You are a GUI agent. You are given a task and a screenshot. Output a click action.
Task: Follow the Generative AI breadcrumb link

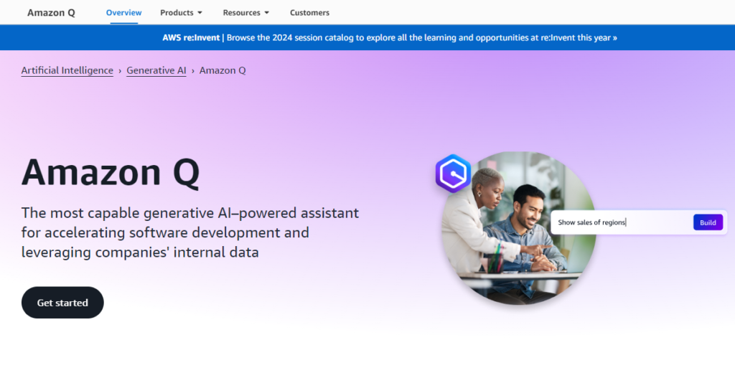tap(156, 70)
